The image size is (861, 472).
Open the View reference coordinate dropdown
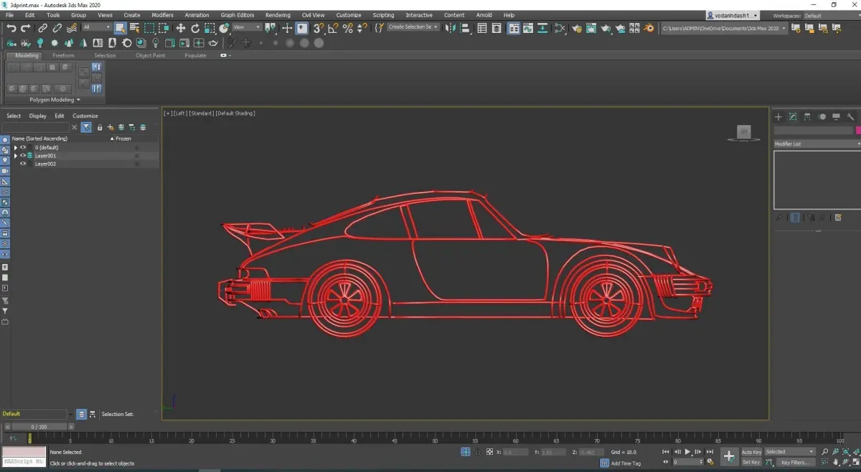(x=247, y=28)
